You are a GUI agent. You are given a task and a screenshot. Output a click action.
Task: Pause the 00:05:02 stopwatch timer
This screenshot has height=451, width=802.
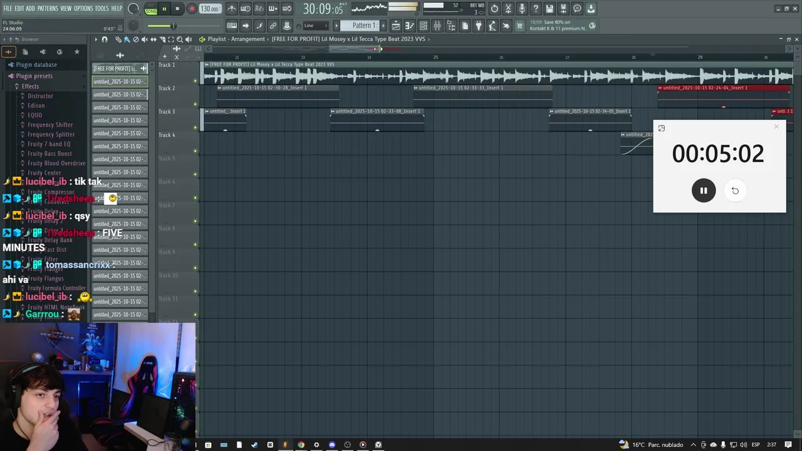(704, 190)
